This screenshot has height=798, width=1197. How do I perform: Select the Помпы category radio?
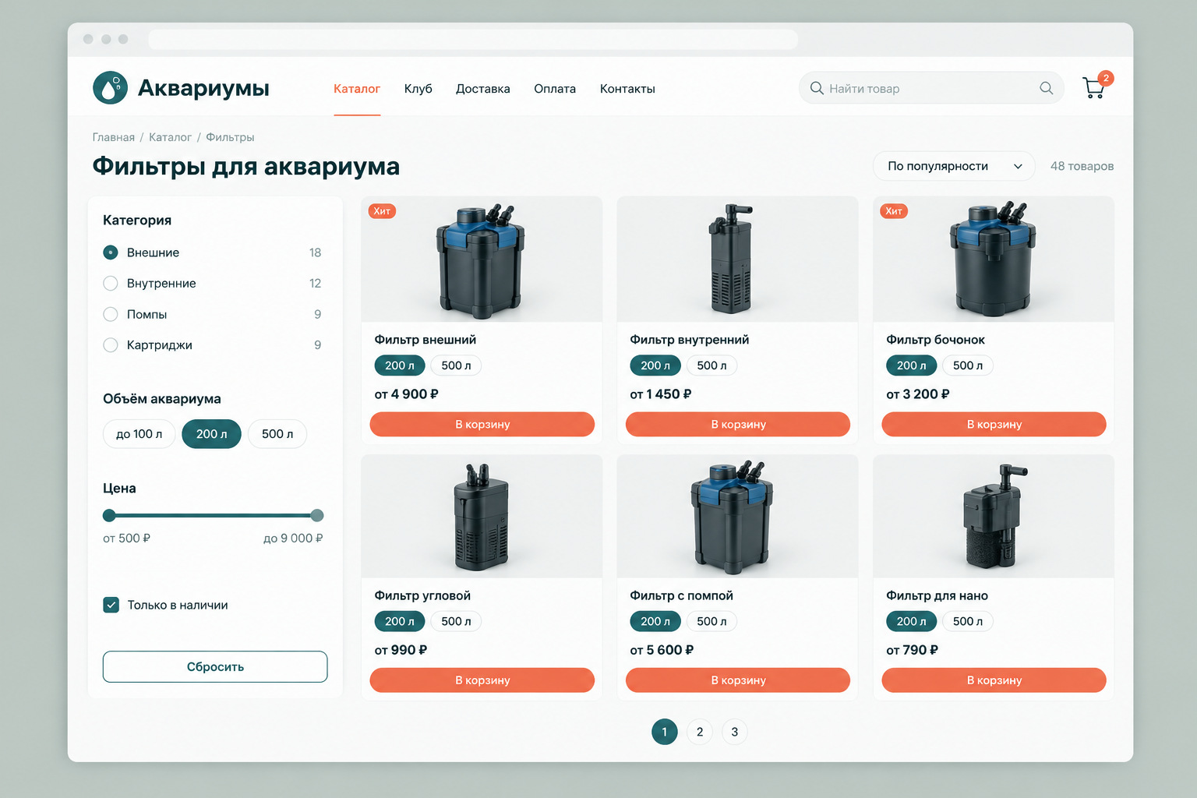coord(111,314)
